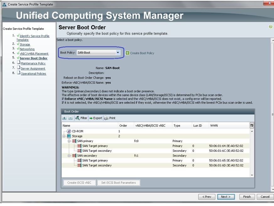Click the page icon next to Operational Policies
The height and width of the screenshot is (206, 274).
[19, 72]
